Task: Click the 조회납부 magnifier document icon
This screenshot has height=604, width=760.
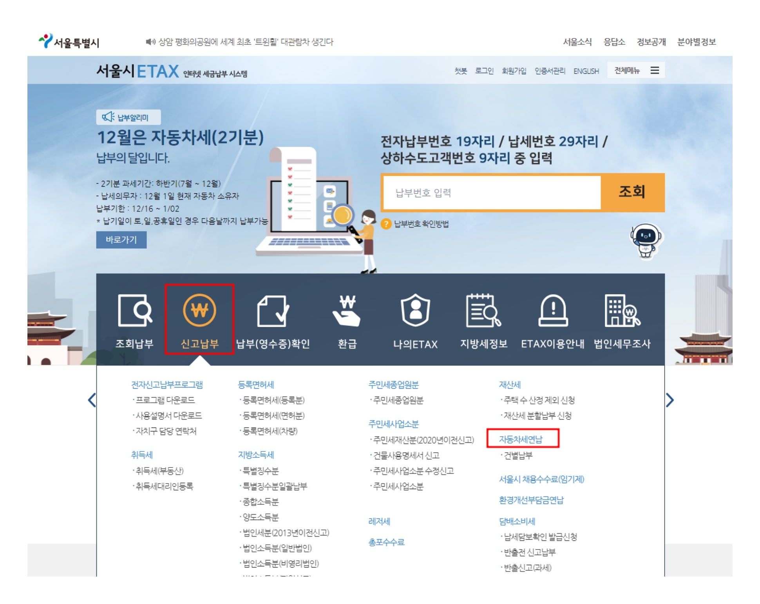Action: pyautogui.click(x=134, y=310)
